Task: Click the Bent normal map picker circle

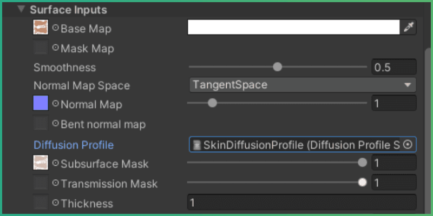Action: point(55,124)
